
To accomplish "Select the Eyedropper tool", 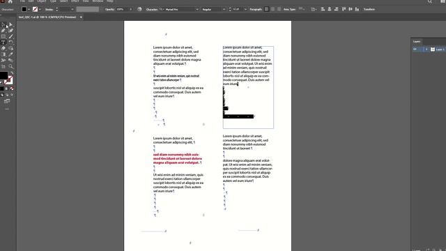I will pyautogui.click(x=10, y=54).
